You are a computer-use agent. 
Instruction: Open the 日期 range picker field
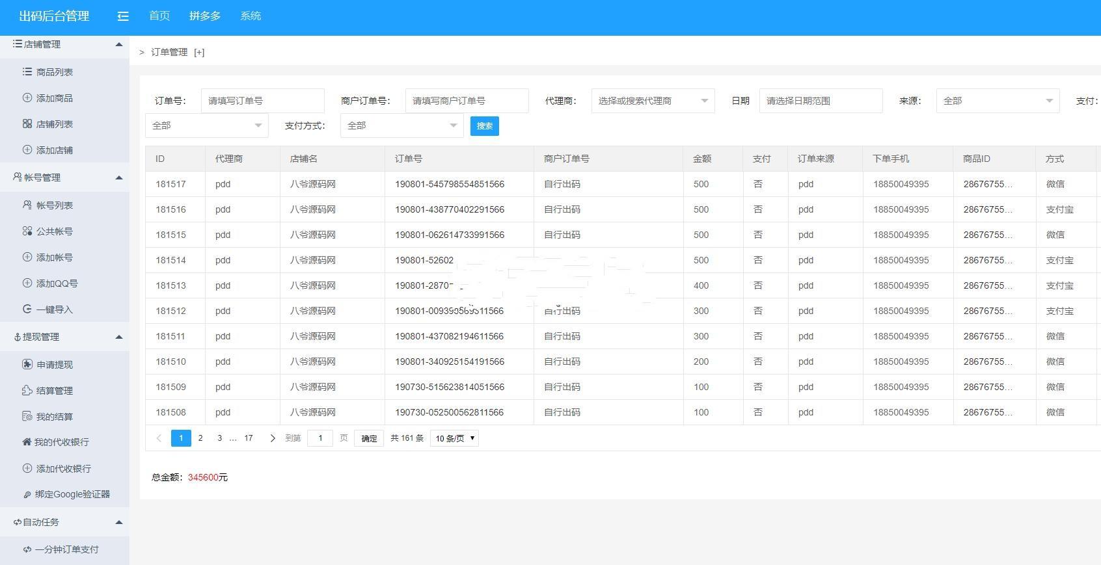coord(821,101)
